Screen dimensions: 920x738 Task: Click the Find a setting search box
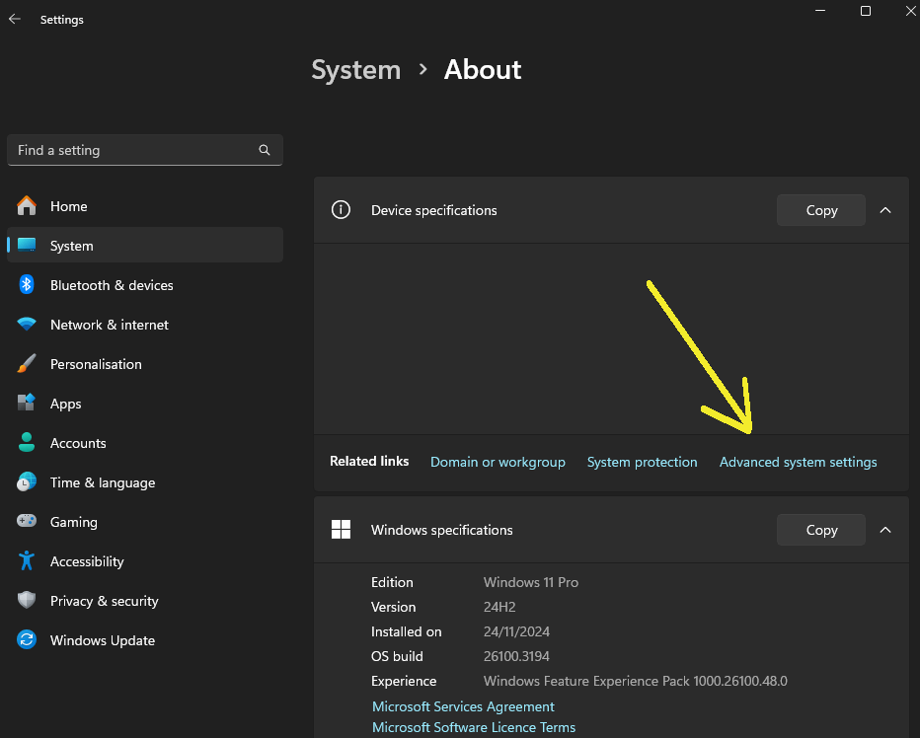(133, 150)
